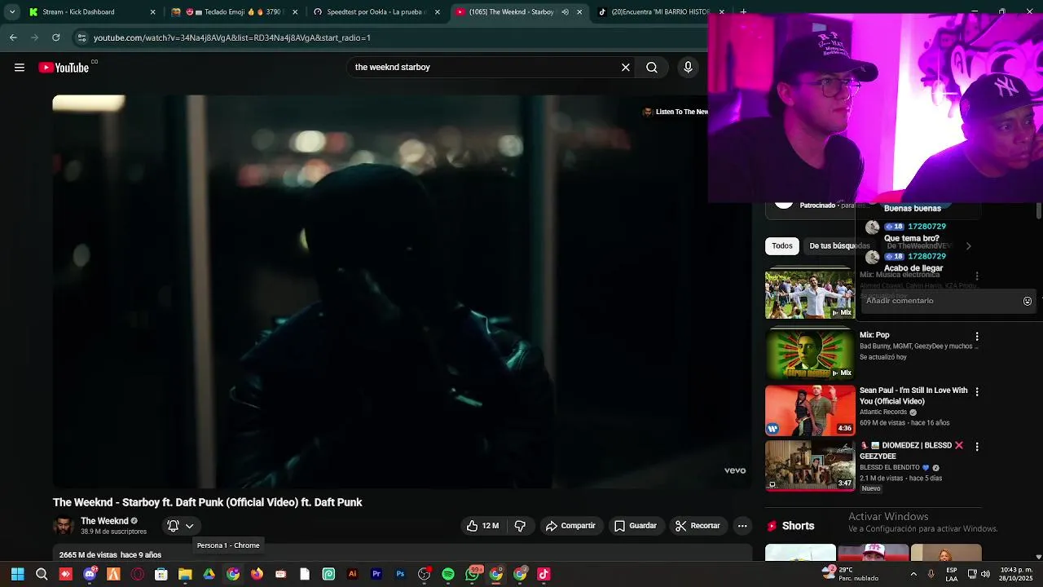Like the Starboy video (12 M)

482,526
